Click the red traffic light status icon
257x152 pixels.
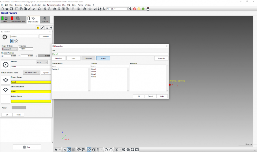pos(135,9)
